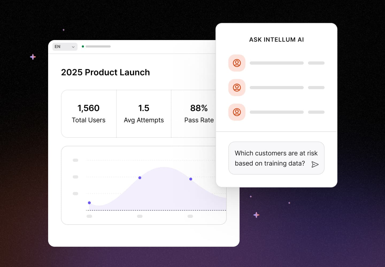
Task: Click the pink sparkle icon near the left edge
Action: pyautogui.click(x=33, y=57)
